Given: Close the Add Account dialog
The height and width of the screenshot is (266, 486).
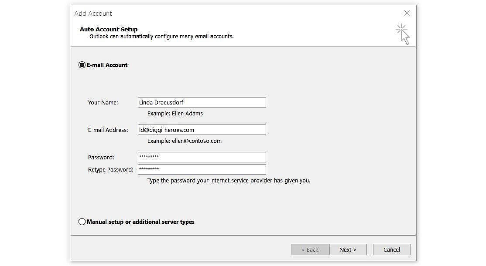Looking at the screenshot, I should click(x=407, y=13).
